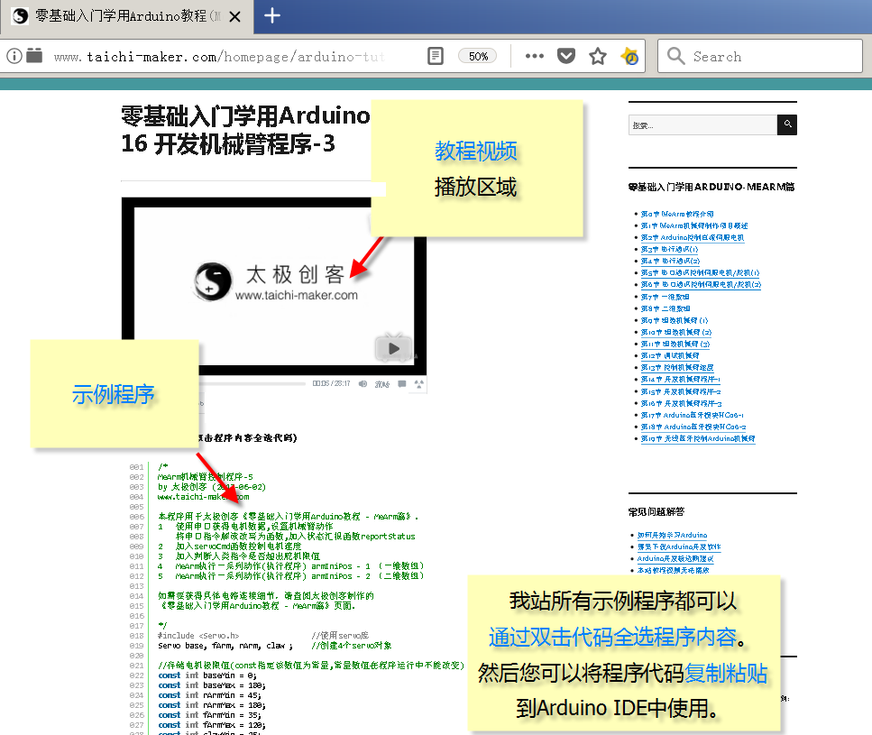The width and height of the screenshot is (872, 735).
Task: Open lesson 第2节 Arduino控制直流伺服电机
Action: pyautogui.click(x=693, y=237)
